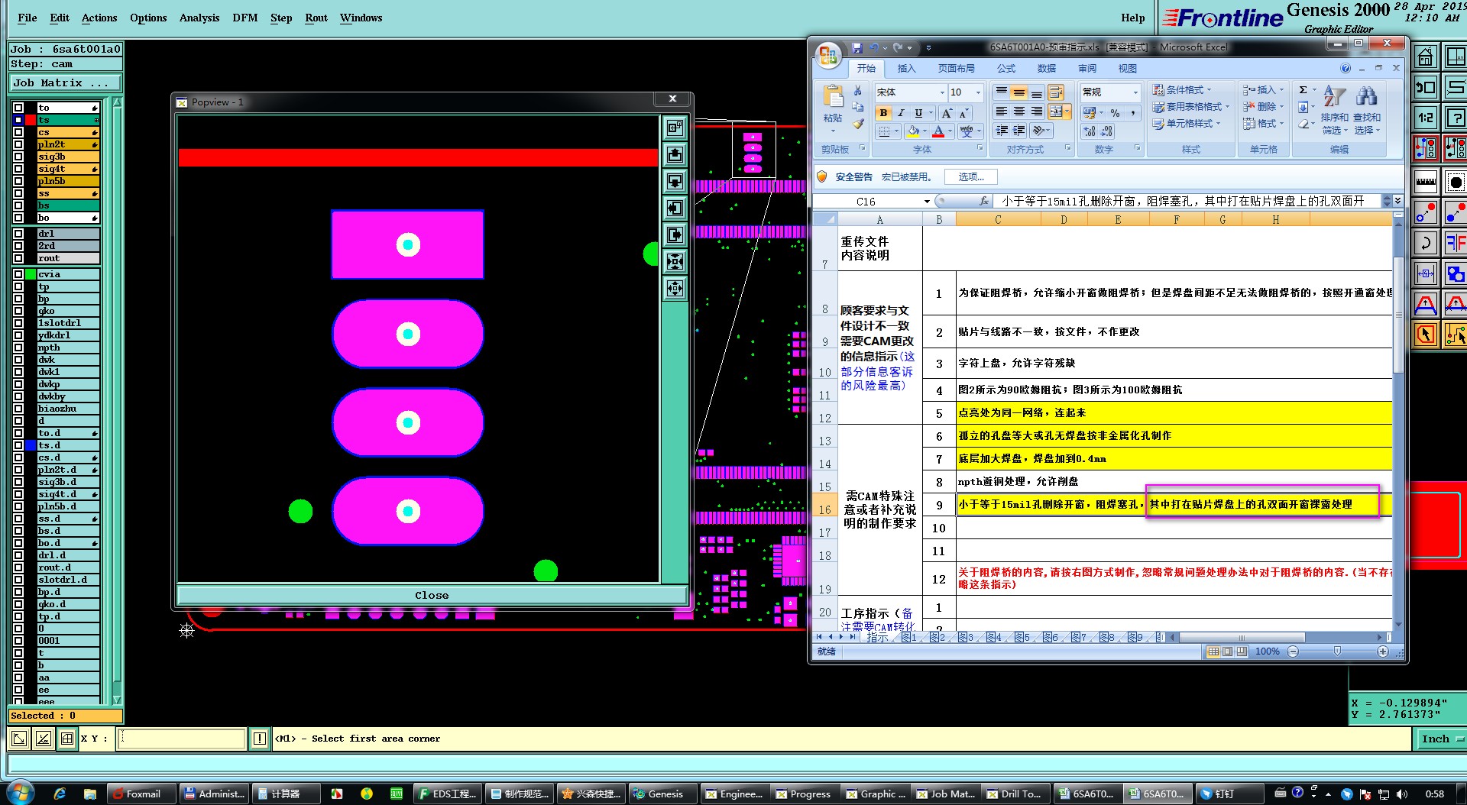1467x805 pixels.
Task: Click the green color swatch of layer cvia
Action: (31, 274)
